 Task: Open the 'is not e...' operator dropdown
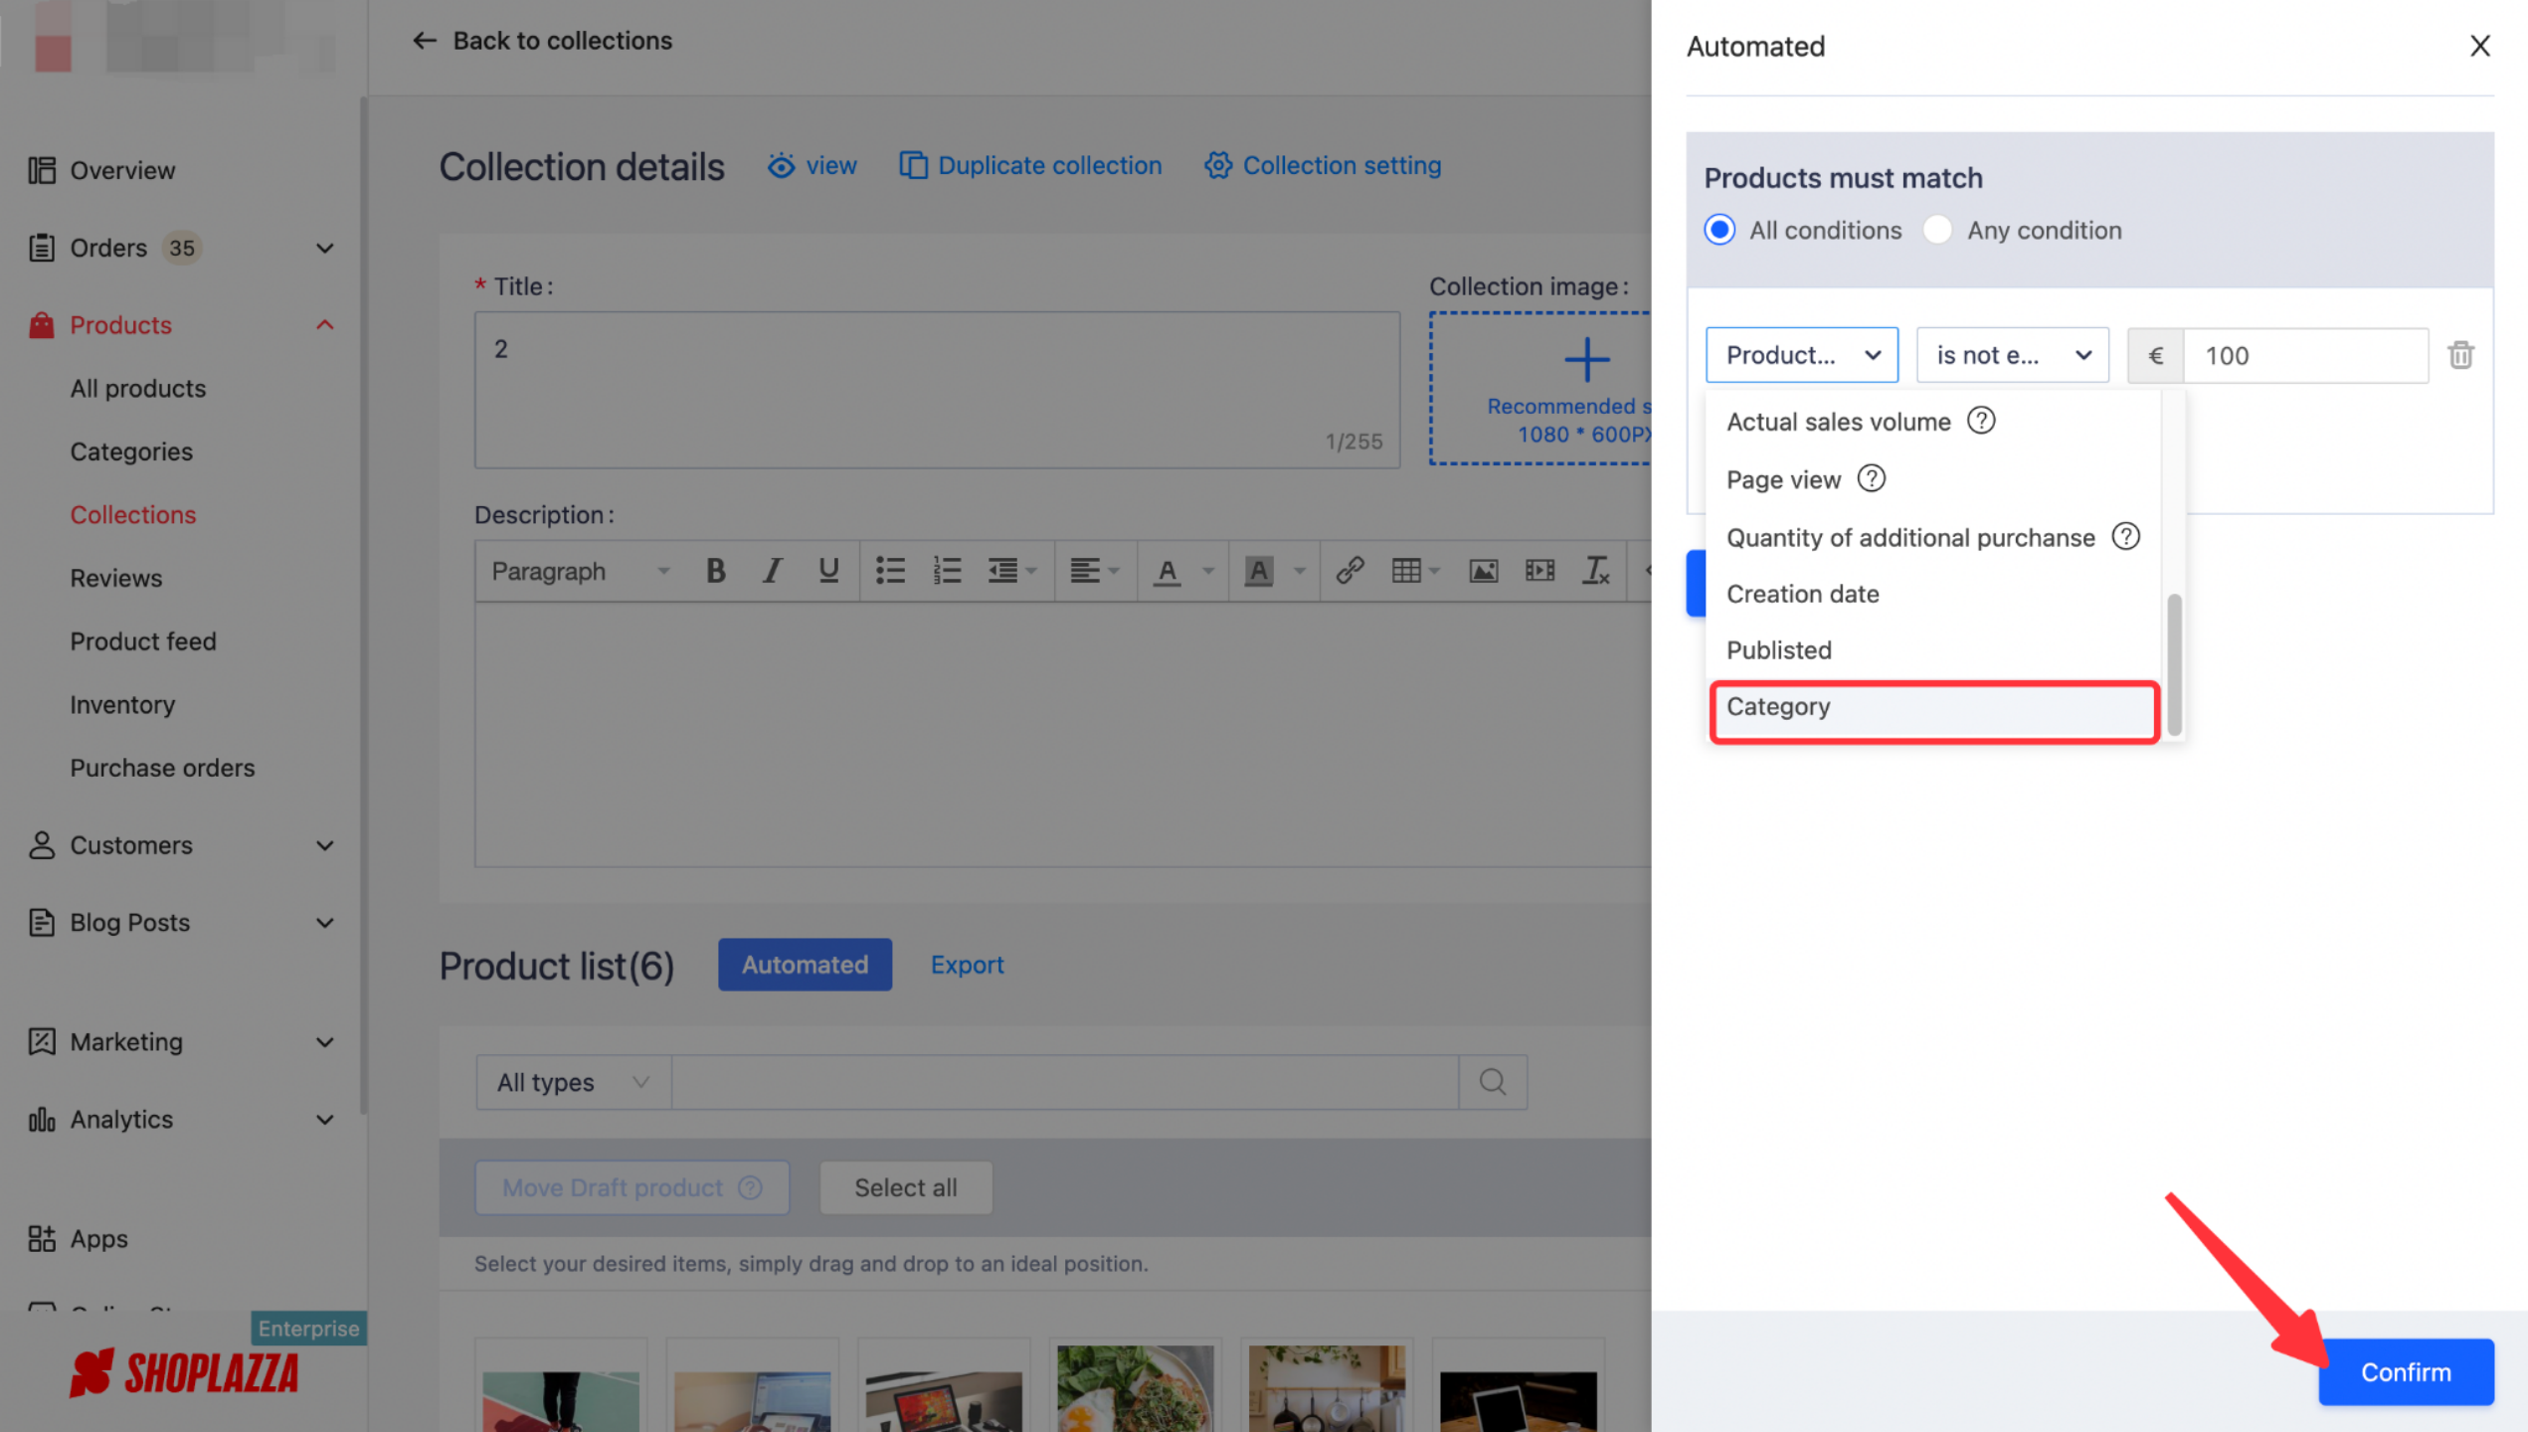tap(2012, 355)
